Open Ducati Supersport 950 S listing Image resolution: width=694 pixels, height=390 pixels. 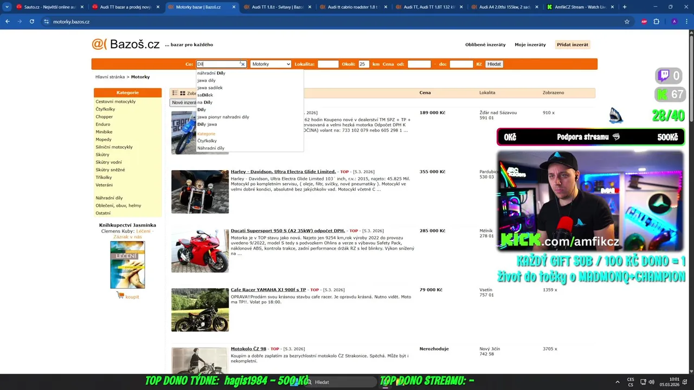[288, 231]
